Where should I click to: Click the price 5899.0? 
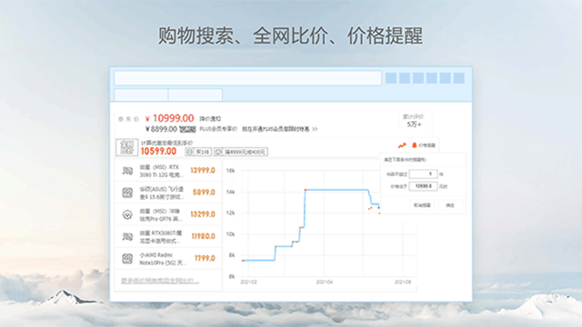[204, 192]
